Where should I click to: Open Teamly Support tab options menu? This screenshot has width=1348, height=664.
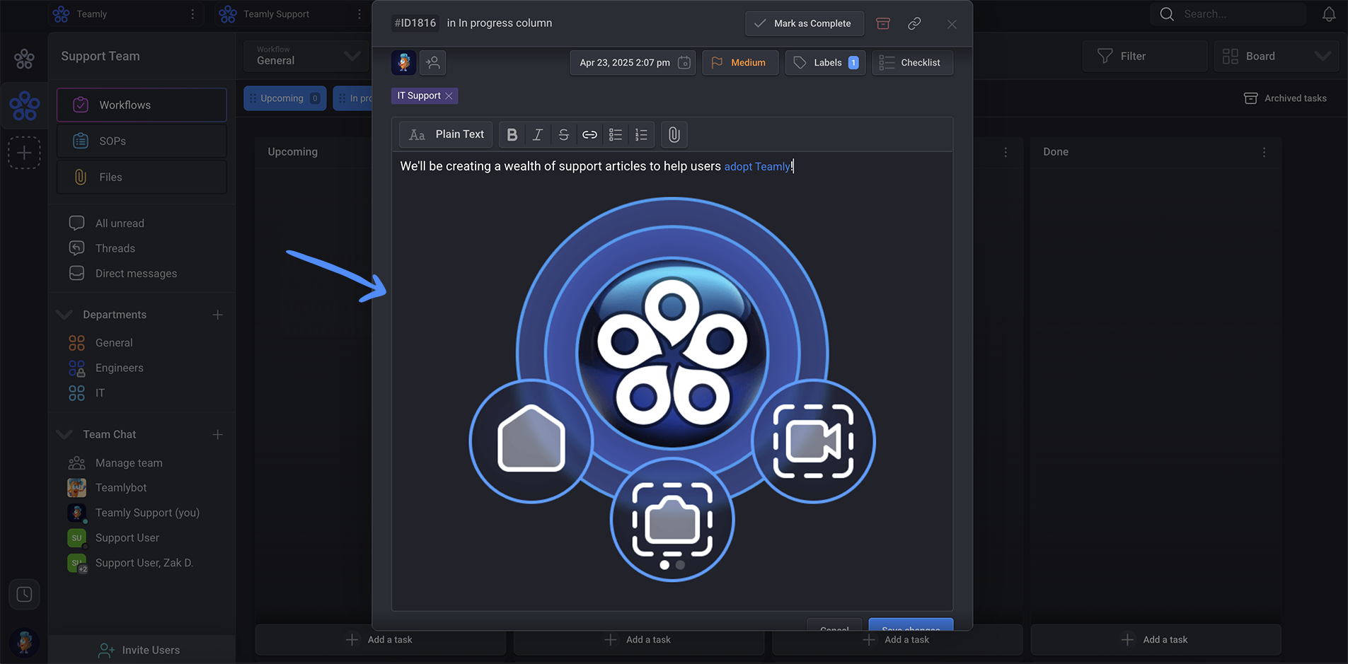359,14
